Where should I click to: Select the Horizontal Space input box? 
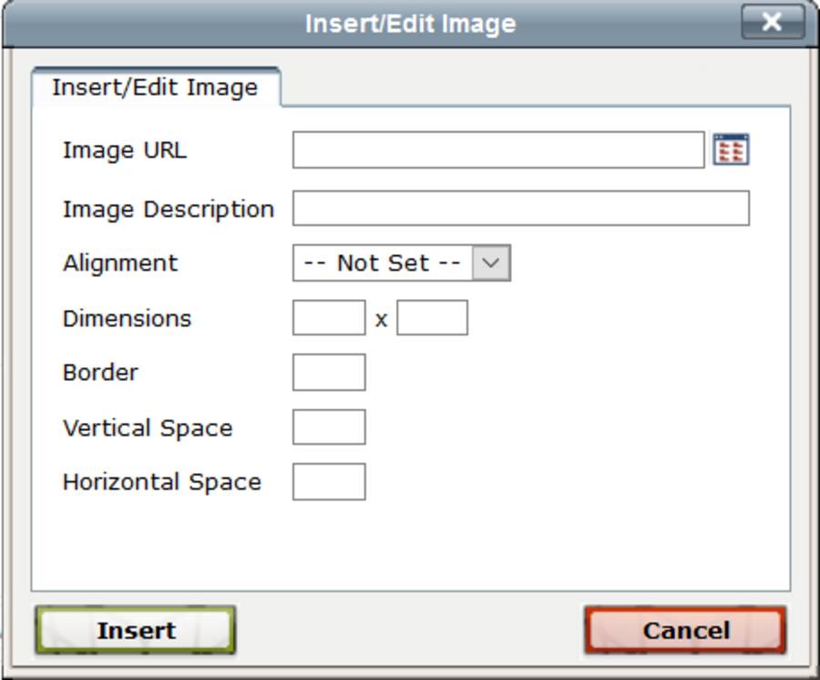329,482
